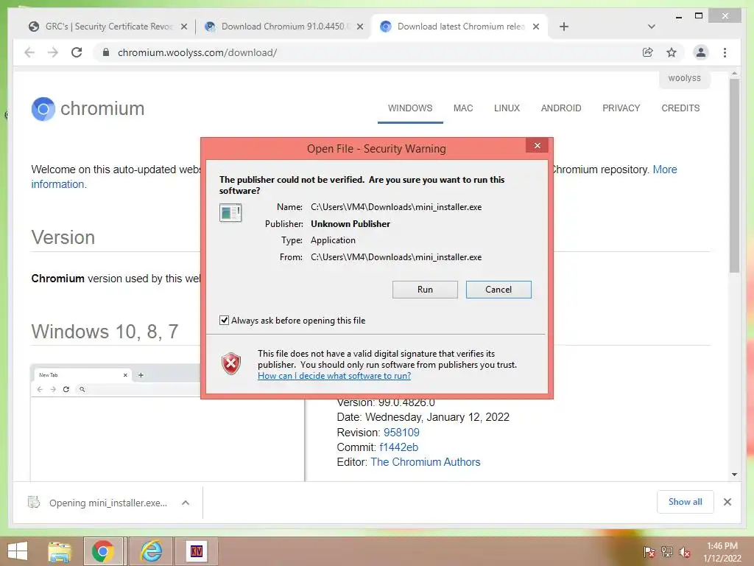
Task: Reload the current page
Action: (77, 52)
